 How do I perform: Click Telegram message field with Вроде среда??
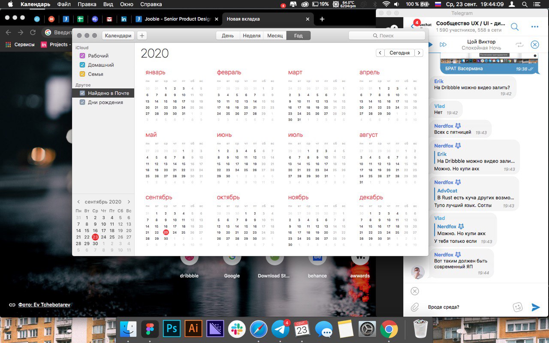point(468,307)
